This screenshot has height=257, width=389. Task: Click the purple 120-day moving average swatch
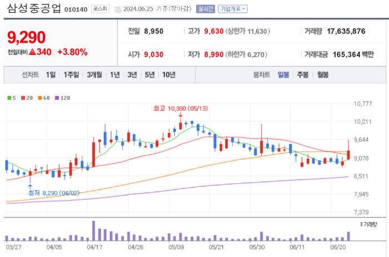57,98
